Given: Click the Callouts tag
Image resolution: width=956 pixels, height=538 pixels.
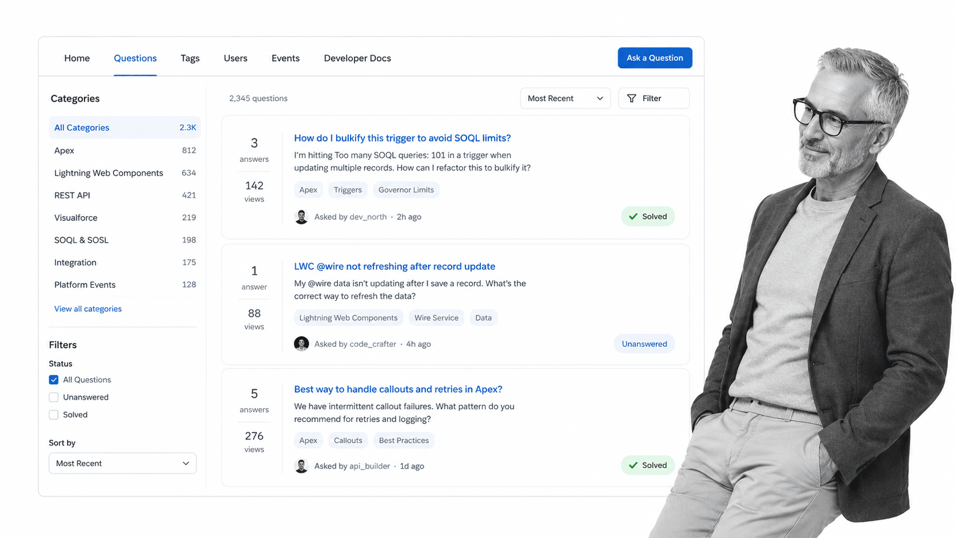Looking at the screenshot, I should (x=348, y=440).
